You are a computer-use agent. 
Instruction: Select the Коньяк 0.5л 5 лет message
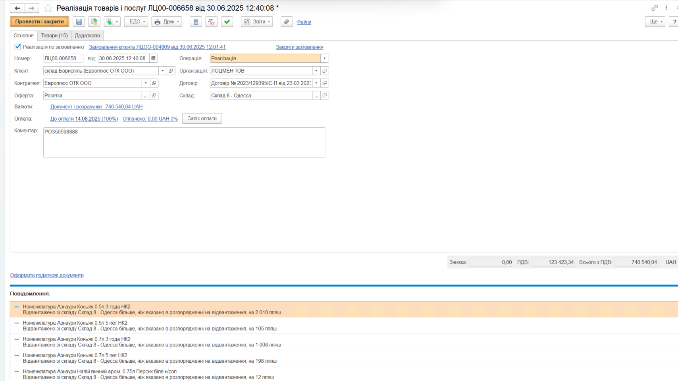point(344,326)
